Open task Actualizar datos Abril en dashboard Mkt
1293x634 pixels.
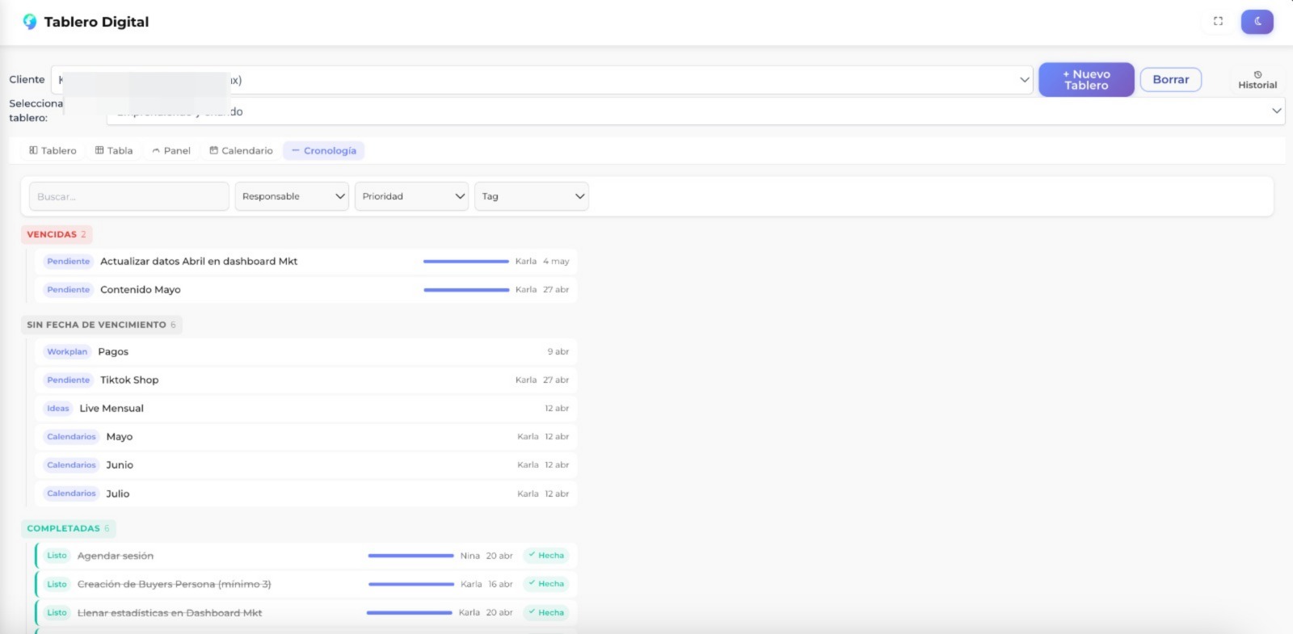[x=305, y=262]
